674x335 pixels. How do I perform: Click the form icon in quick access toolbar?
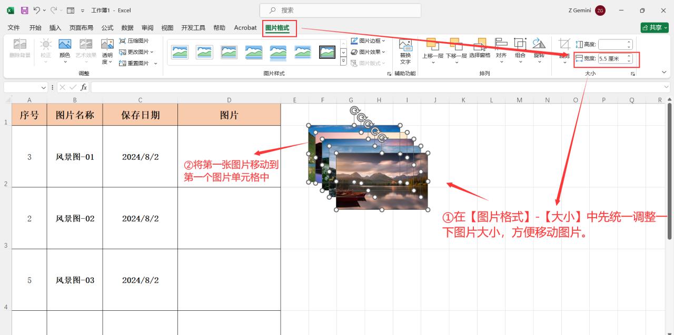(71, 11)
